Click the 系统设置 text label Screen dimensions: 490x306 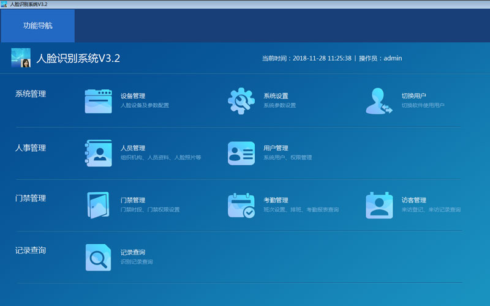click(276, 96)
